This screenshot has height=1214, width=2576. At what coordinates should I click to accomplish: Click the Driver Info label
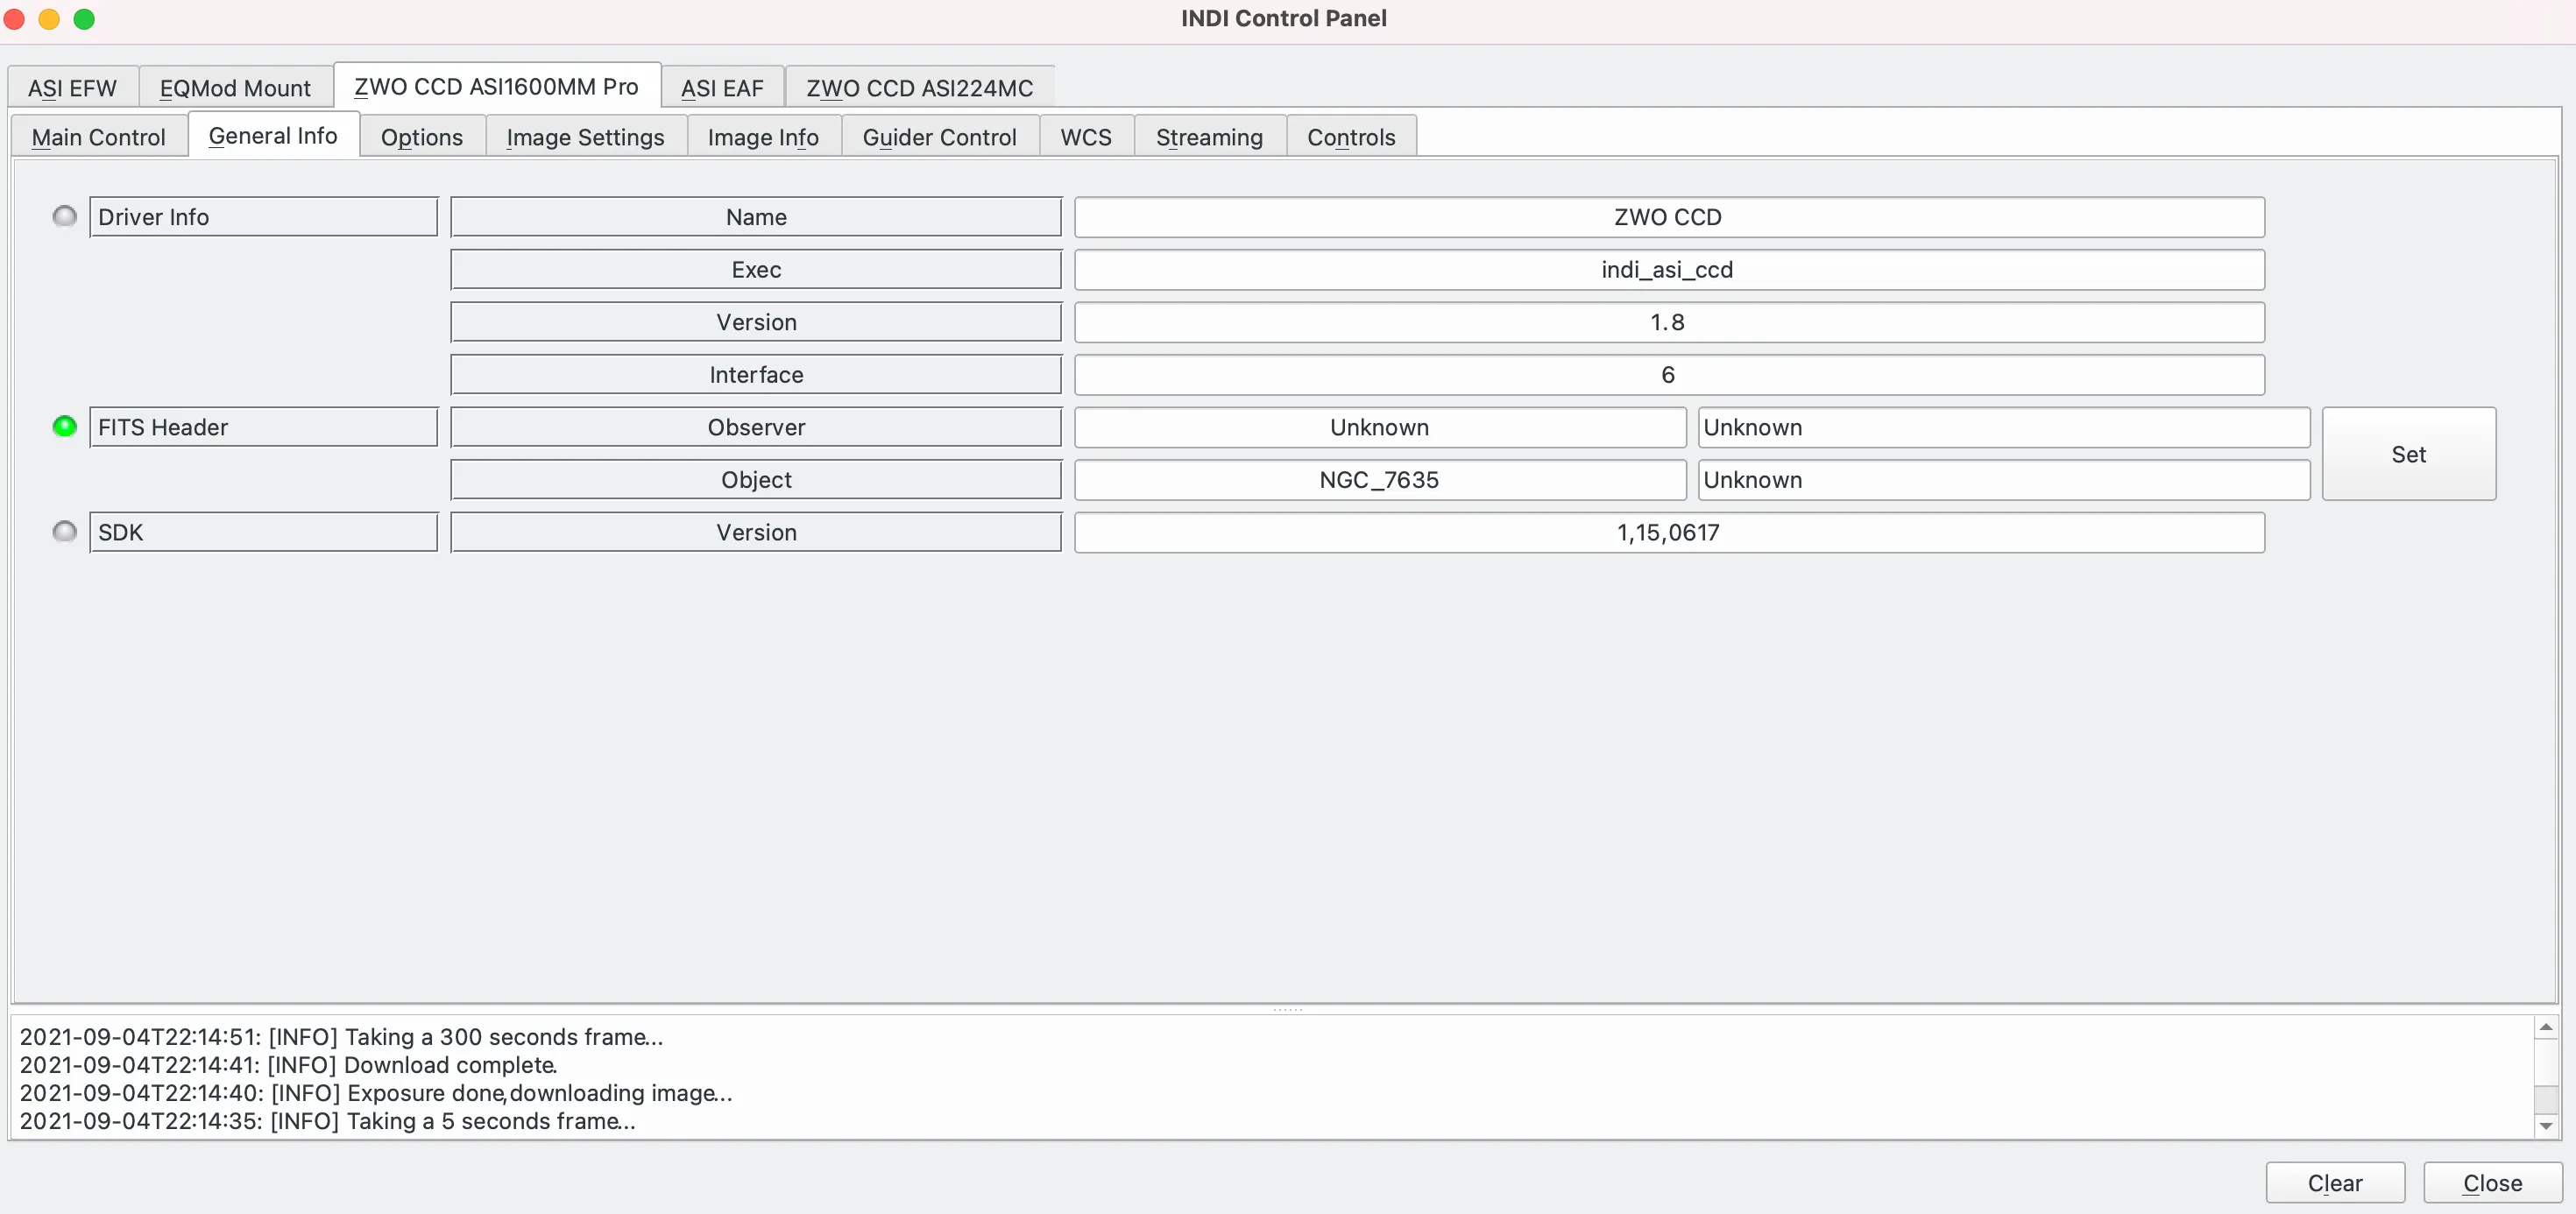264,217
